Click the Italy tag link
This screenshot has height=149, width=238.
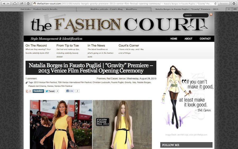[x=134, y=82]
